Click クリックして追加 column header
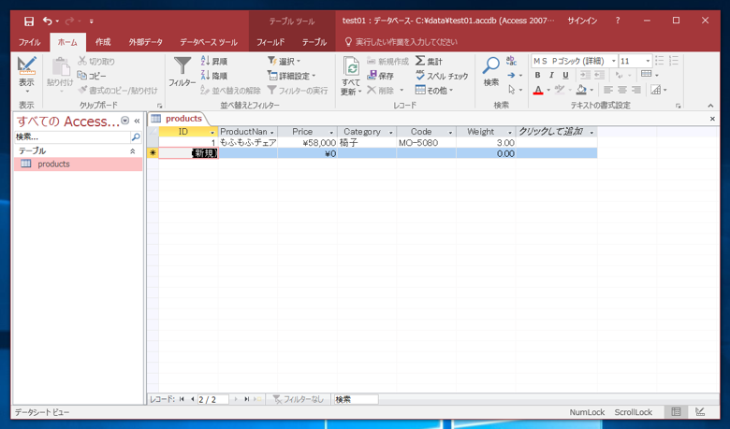 point(556,132)
